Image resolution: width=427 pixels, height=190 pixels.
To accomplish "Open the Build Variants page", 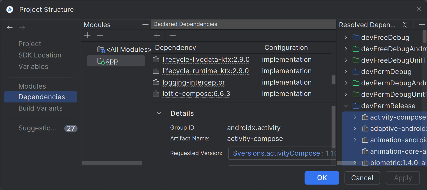I will [x=40, y=108].
